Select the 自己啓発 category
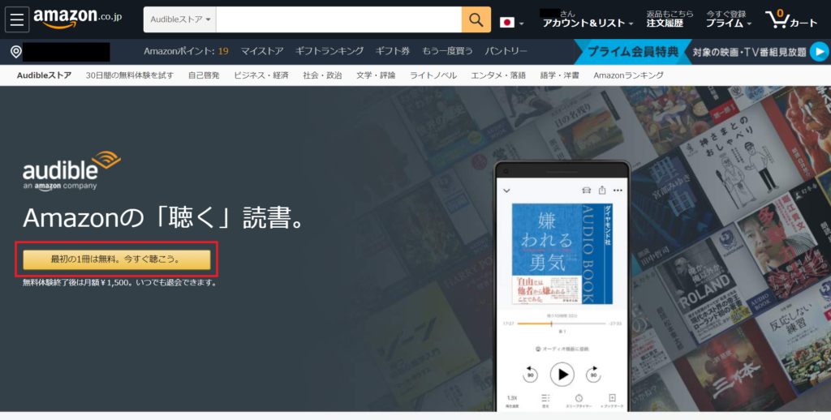Image resolution: width=831 pixels, height=420 pixels. [x=204, y=75]
